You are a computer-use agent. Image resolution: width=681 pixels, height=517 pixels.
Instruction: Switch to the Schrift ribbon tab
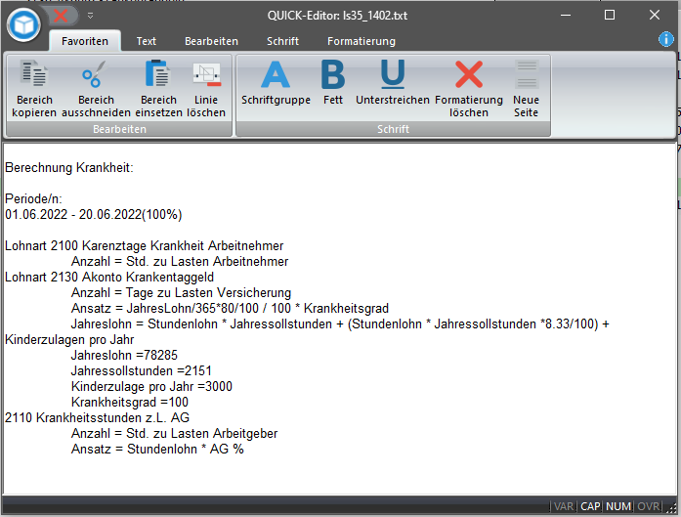(282, 41)
